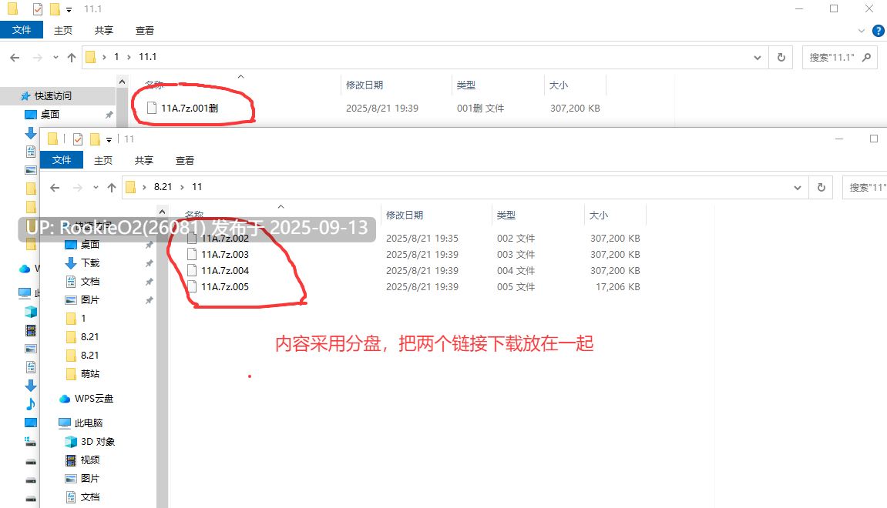The width and height of the screenshot is (887, 508).
Task: Open quick access toolbar dropdown in the 11.1 window
Action: [69, 9]
